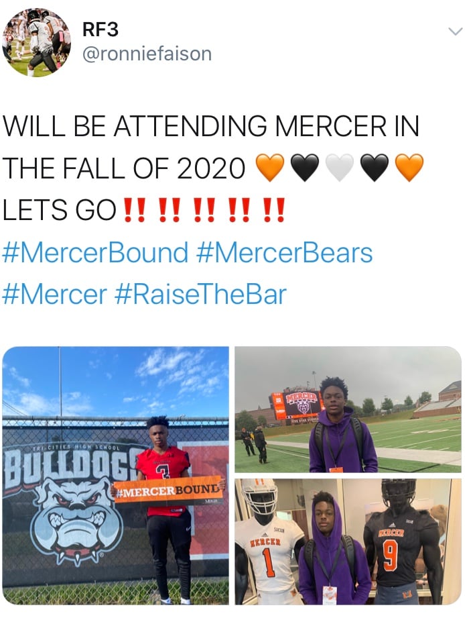
Task: Expand the tweet options chevron menu
Action: click(x=456, y=32)
